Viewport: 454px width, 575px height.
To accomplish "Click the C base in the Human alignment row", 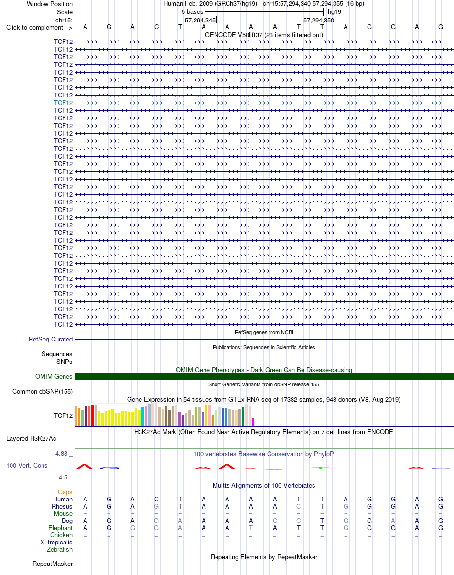I will pyautogui.click(x=156, y=499).
